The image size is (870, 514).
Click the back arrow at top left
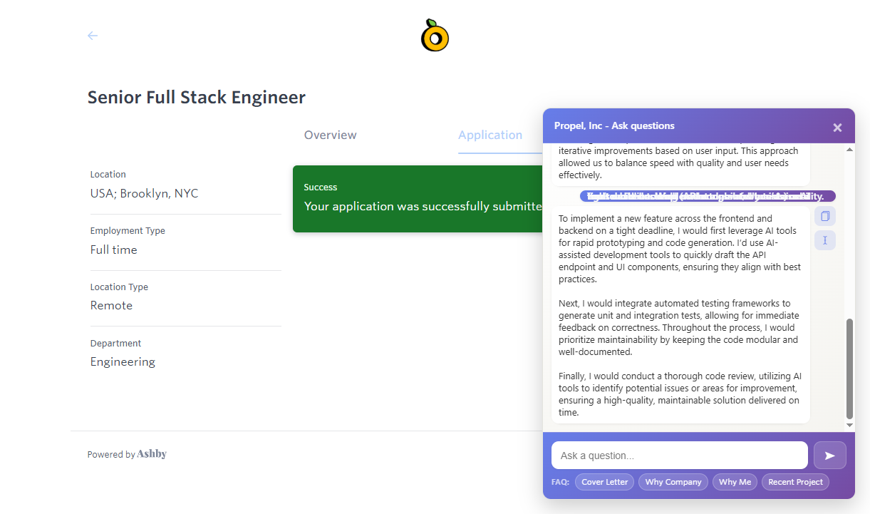tap(93, 36)
